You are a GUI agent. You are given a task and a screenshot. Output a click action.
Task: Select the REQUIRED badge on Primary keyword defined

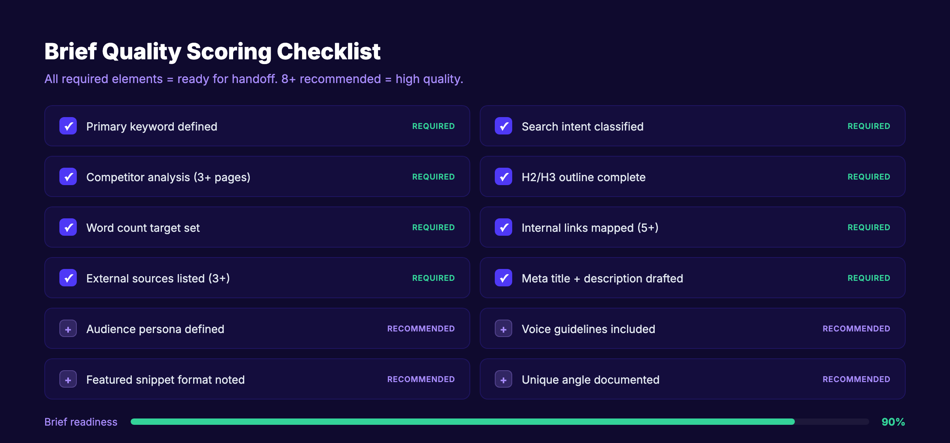pyautogui.click(x=433, y=126)
